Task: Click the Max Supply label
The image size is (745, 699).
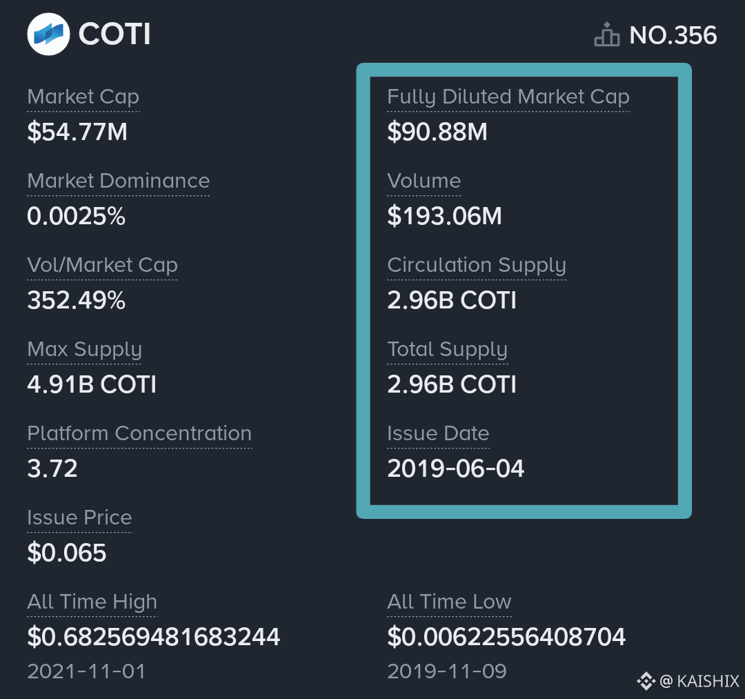Action: point(85,349)
